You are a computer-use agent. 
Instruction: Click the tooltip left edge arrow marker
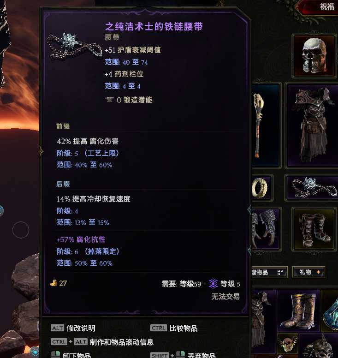point(42,151)
